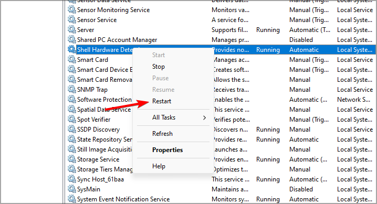The image size is (377, 204).
Task: Click the gear icon next to SNMP Trap
Action: tap(71, 89)
